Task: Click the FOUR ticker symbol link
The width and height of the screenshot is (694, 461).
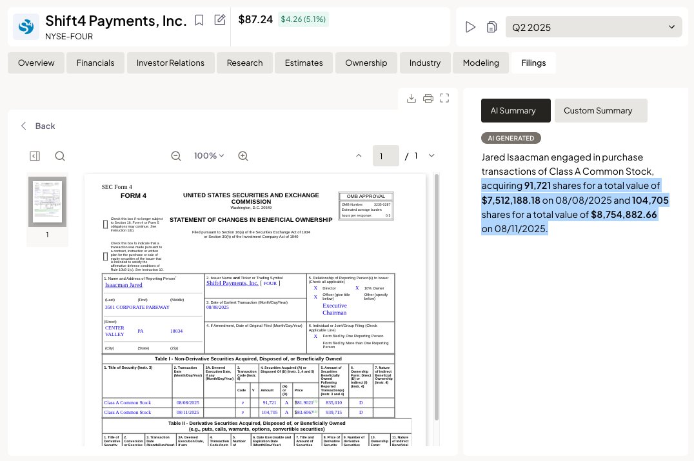Action: tap(270, 283)
